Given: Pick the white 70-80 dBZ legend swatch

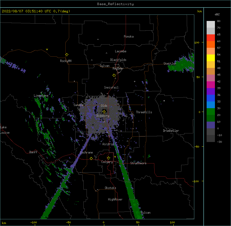Looking at the screenshot, I should point(211,24).
